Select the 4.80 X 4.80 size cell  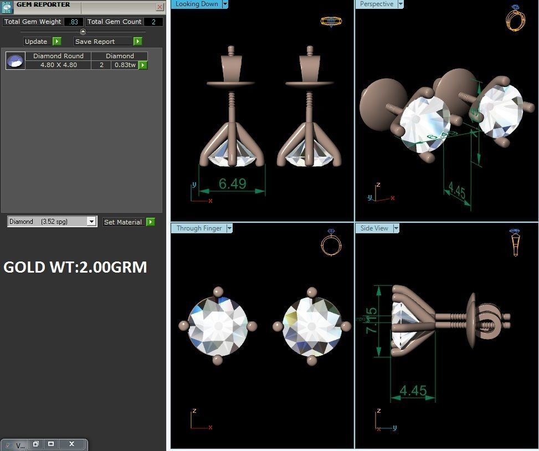coord(58,65)
